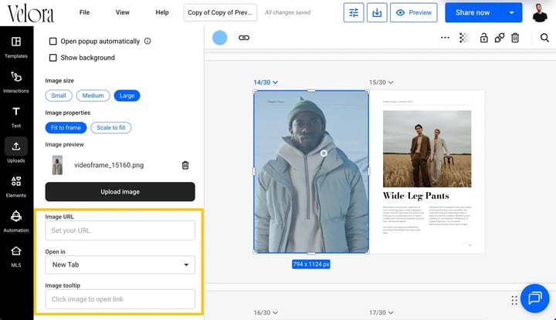Open the search magnifier icon
This screenshot has width=556, height=320.
(x=544, y=38)
